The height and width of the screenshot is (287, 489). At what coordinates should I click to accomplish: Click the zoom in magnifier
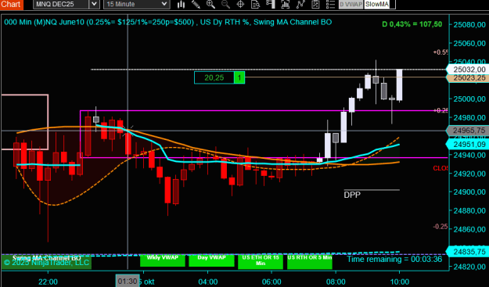tap(210, 4)
